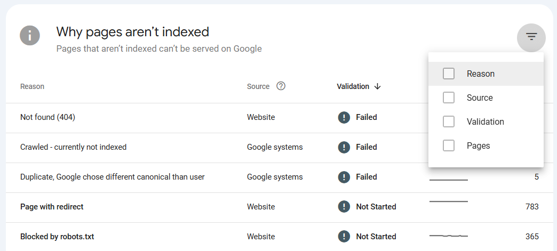Click the Blocked by robots.txt trend sparkline
This screenshot has height=251, width=557.
[448, 236]
